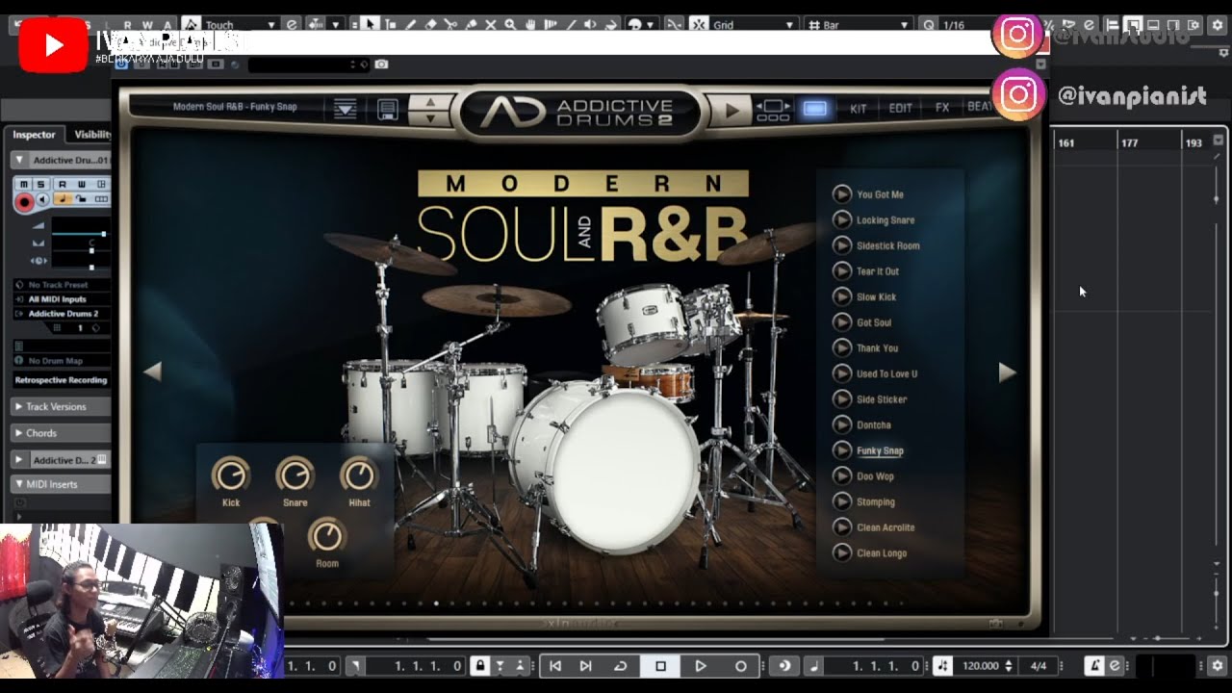Switch to the Inspector tab

34,135
